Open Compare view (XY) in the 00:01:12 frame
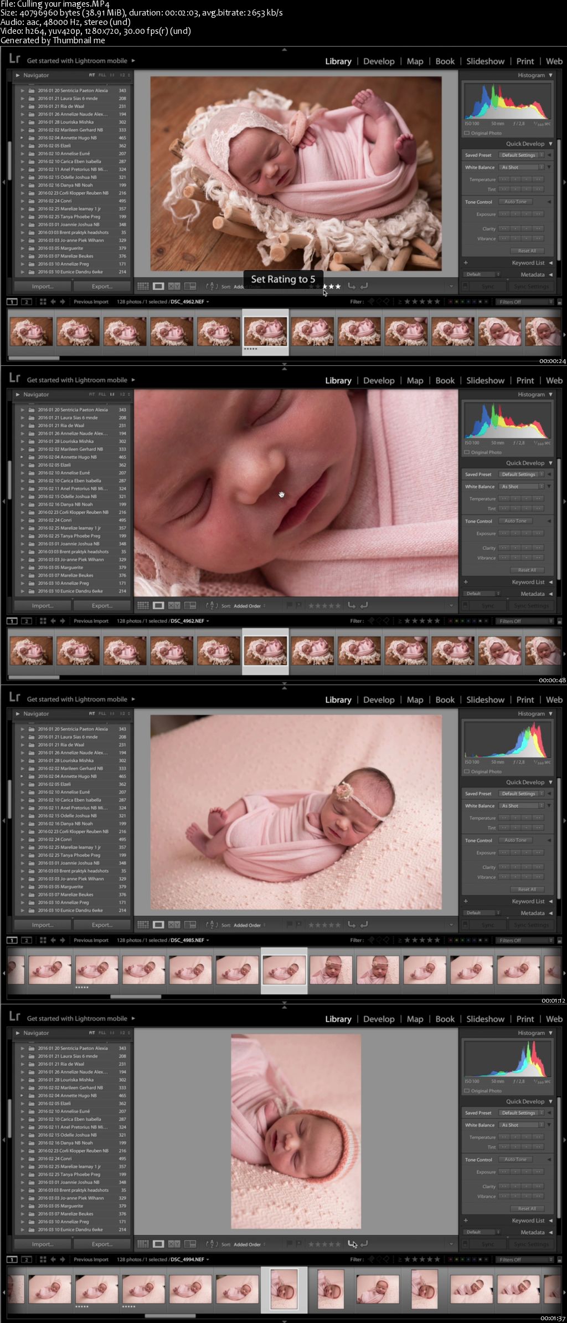 tap(174, 925)
